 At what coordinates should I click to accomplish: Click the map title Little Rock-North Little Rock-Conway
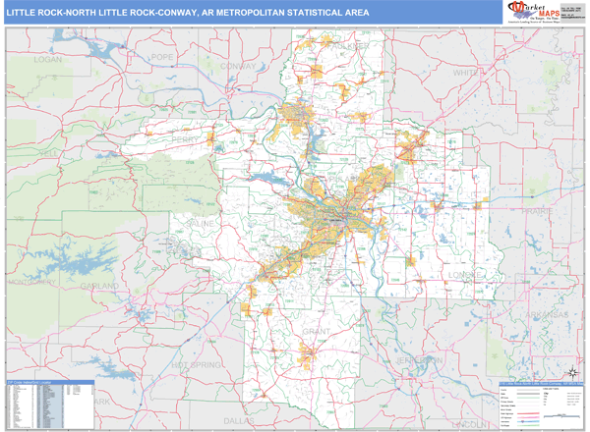(x=188, y=13)
